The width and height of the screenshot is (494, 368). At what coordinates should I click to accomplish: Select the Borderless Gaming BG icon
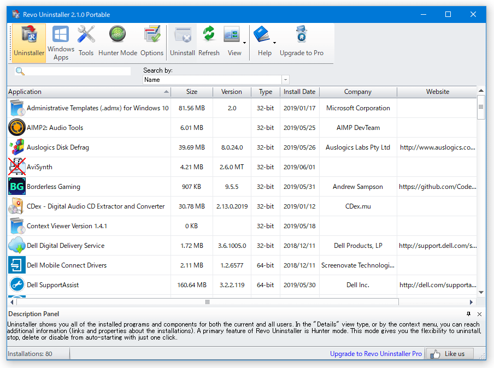click(x=17, y=186)
